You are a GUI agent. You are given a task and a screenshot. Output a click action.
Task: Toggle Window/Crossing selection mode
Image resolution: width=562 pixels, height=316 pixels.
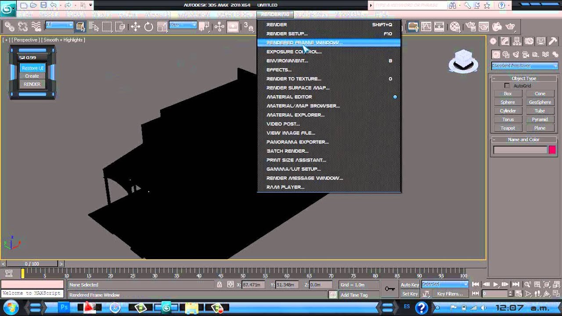click(x=120, y=27)
